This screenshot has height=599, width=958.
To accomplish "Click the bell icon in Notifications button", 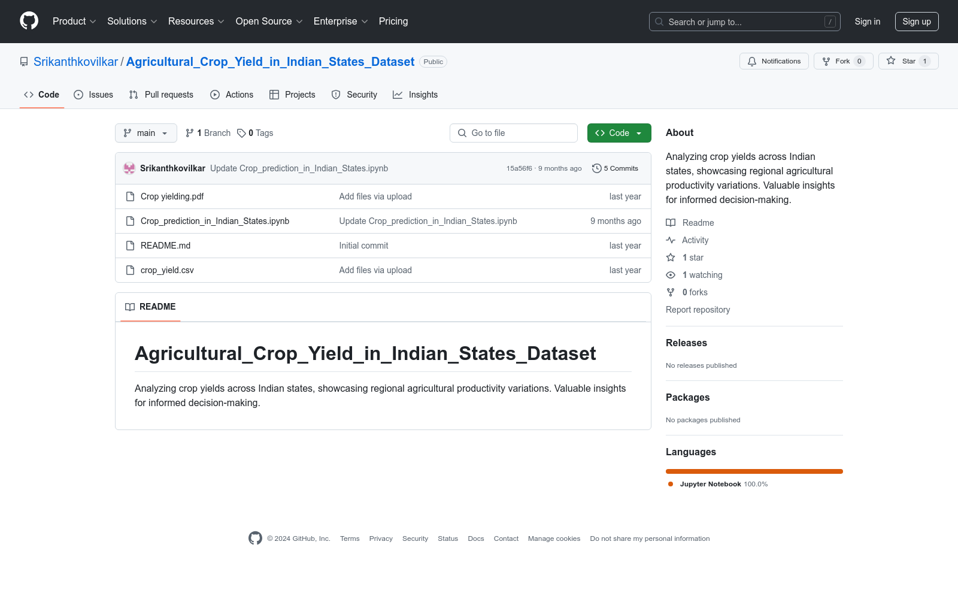I will point(752,61).
